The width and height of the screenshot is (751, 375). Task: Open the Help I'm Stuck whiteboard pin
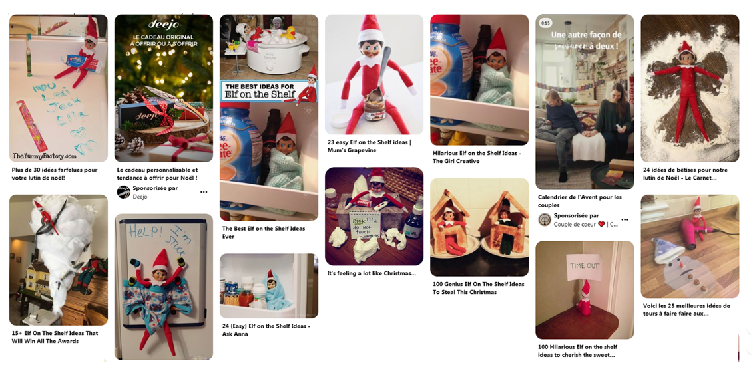[163, 287]
